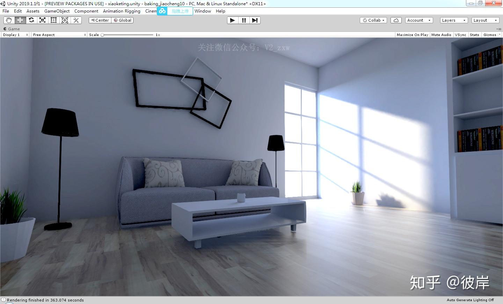
Task: Click the cloud upload overlay icon
Action: click(x=162, y=11)
